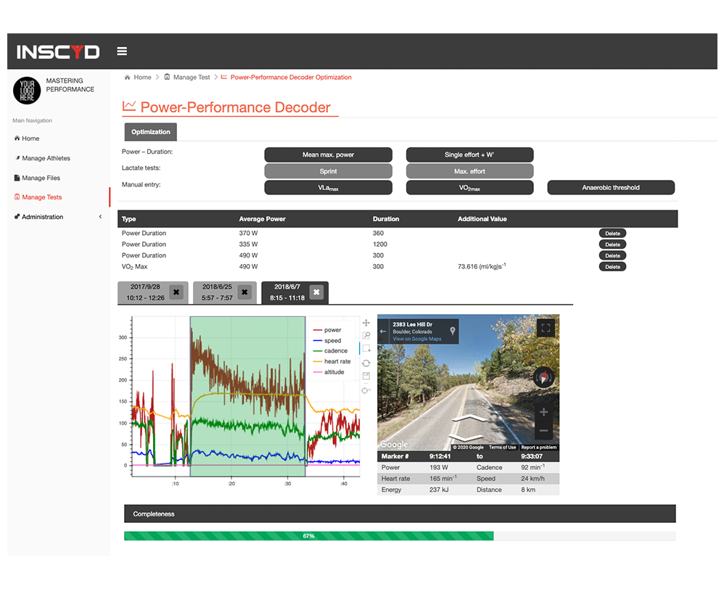Zoom in on Street View image
The height and width of the screenshot is (589, 724).
click(x=544, y=412)
